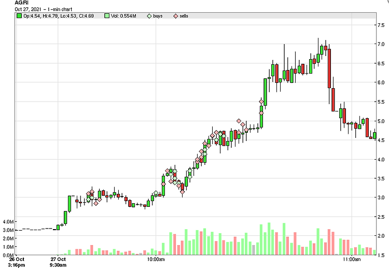The image size is (389, 268).
Task: Click the 4.5 price axis label
Action: click(381, 140)
